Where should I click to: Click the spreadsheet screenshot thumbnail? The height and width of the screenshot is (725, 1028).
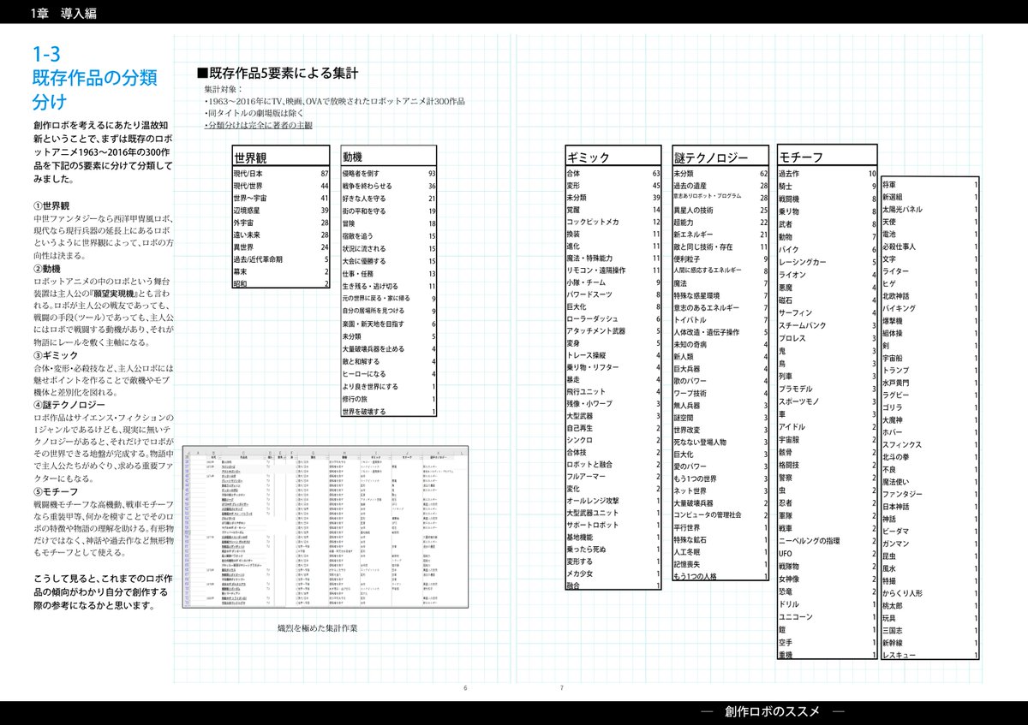[x=326, y=527]
